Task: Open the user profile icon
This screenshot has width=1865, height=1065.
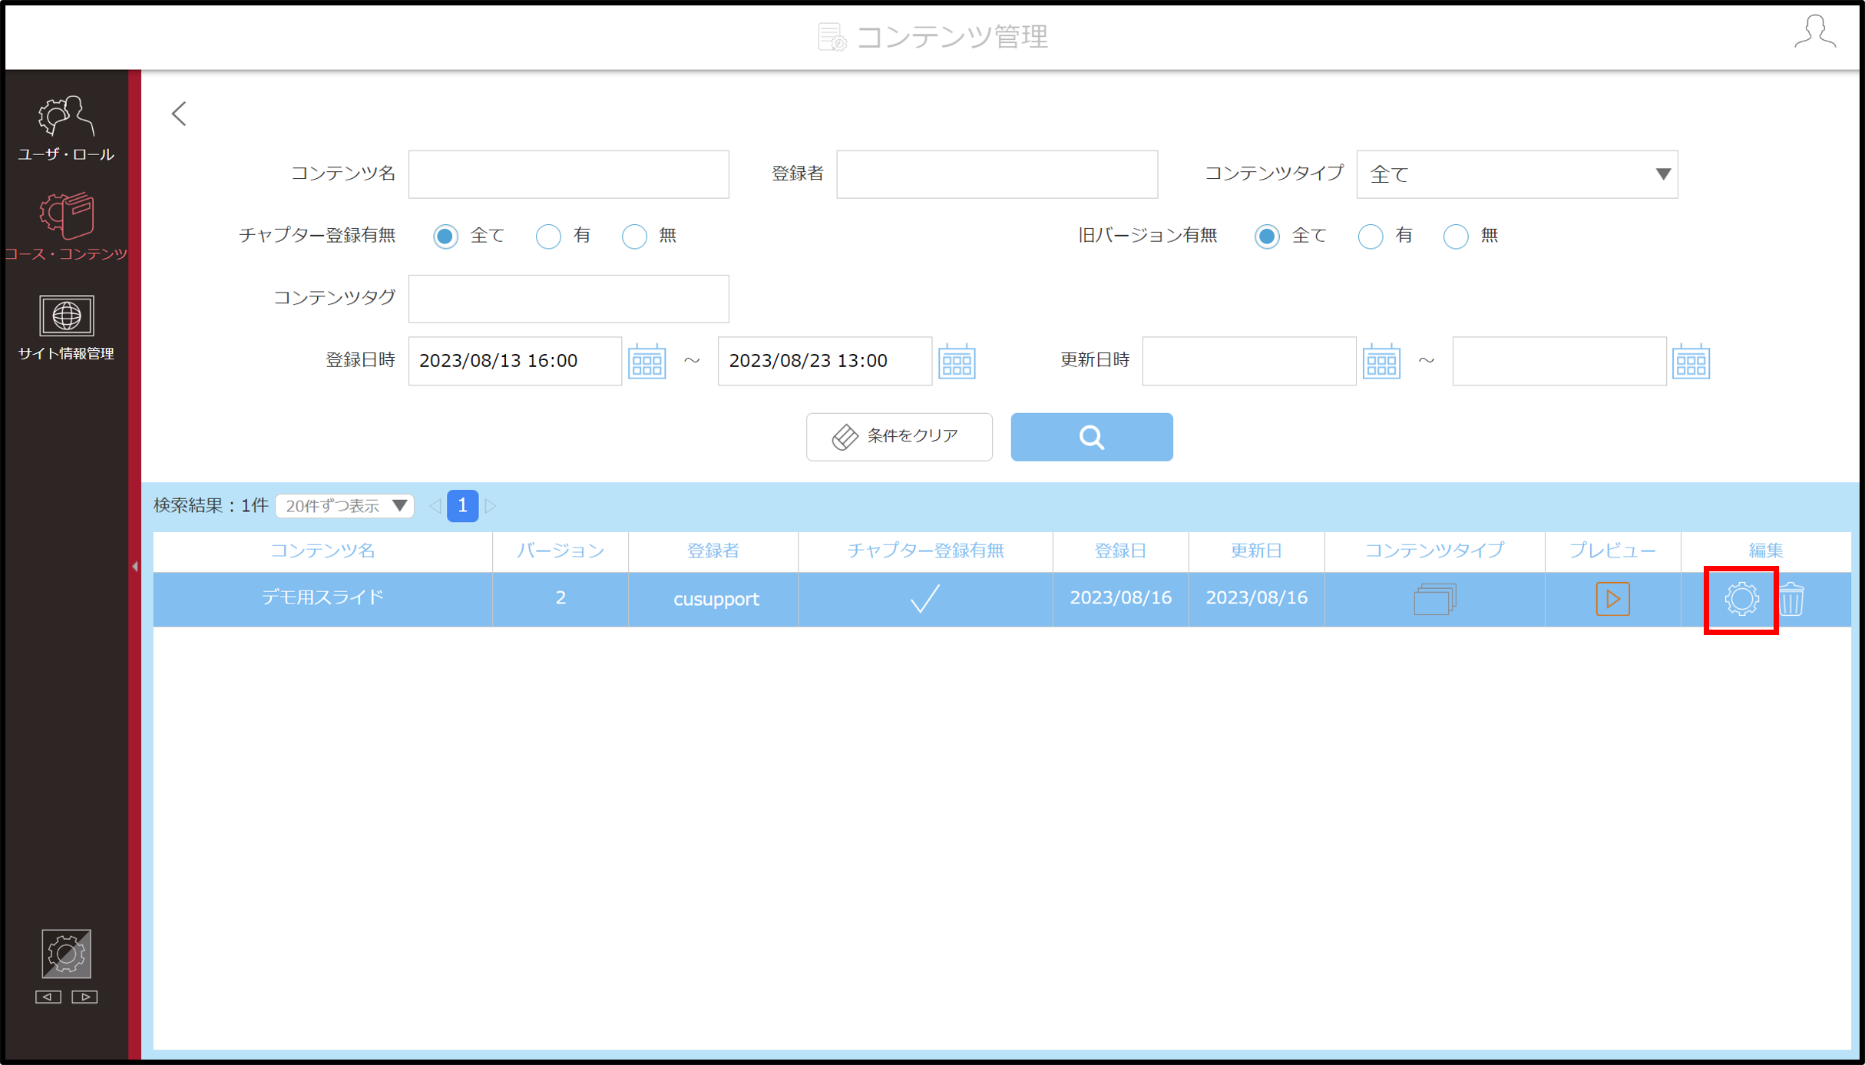Action: coord(1815,32)
